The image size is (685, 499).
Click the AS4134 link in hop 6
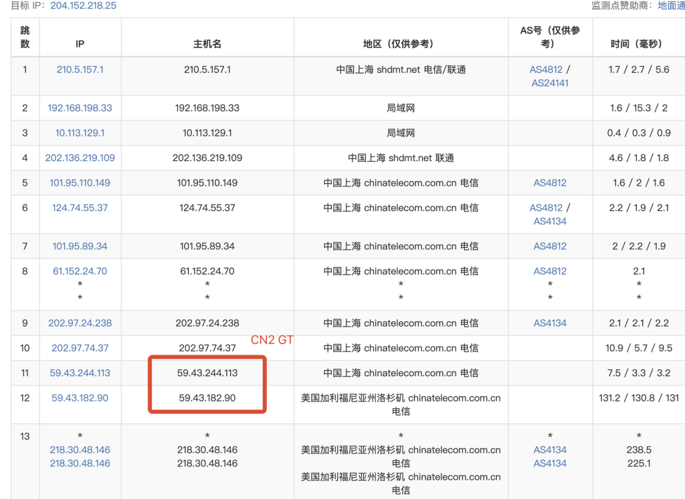549,221
